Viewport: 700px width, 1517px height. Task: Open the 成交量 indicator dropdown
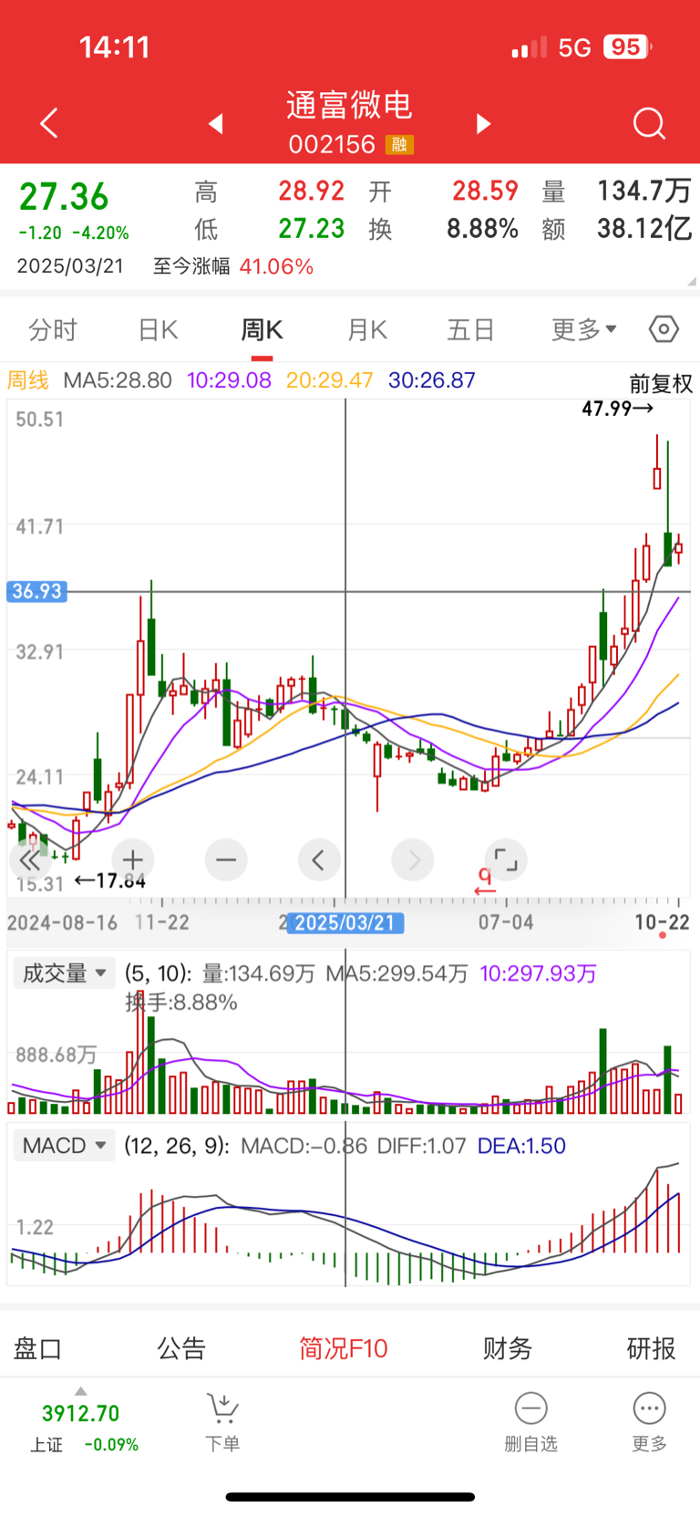pos(64,973)
